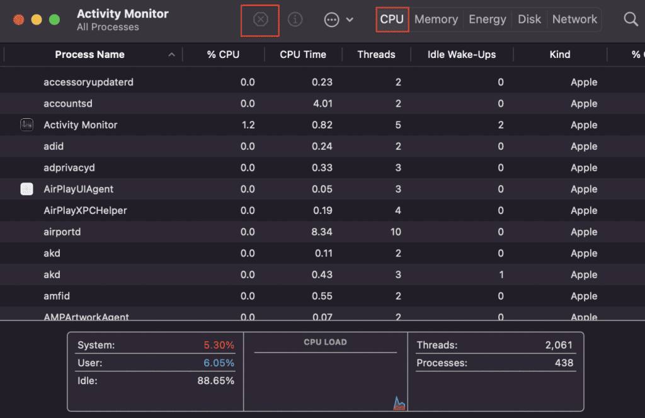The width and height of the screenshot is (645, 418).
Task: Open search using the magnifier icon
Action: coord(631,20)
